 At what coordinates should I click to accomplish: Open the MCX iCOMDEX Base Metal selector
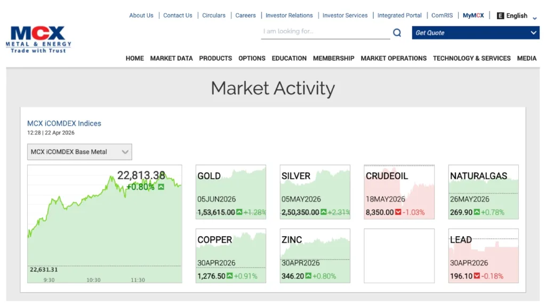(79, 152)
